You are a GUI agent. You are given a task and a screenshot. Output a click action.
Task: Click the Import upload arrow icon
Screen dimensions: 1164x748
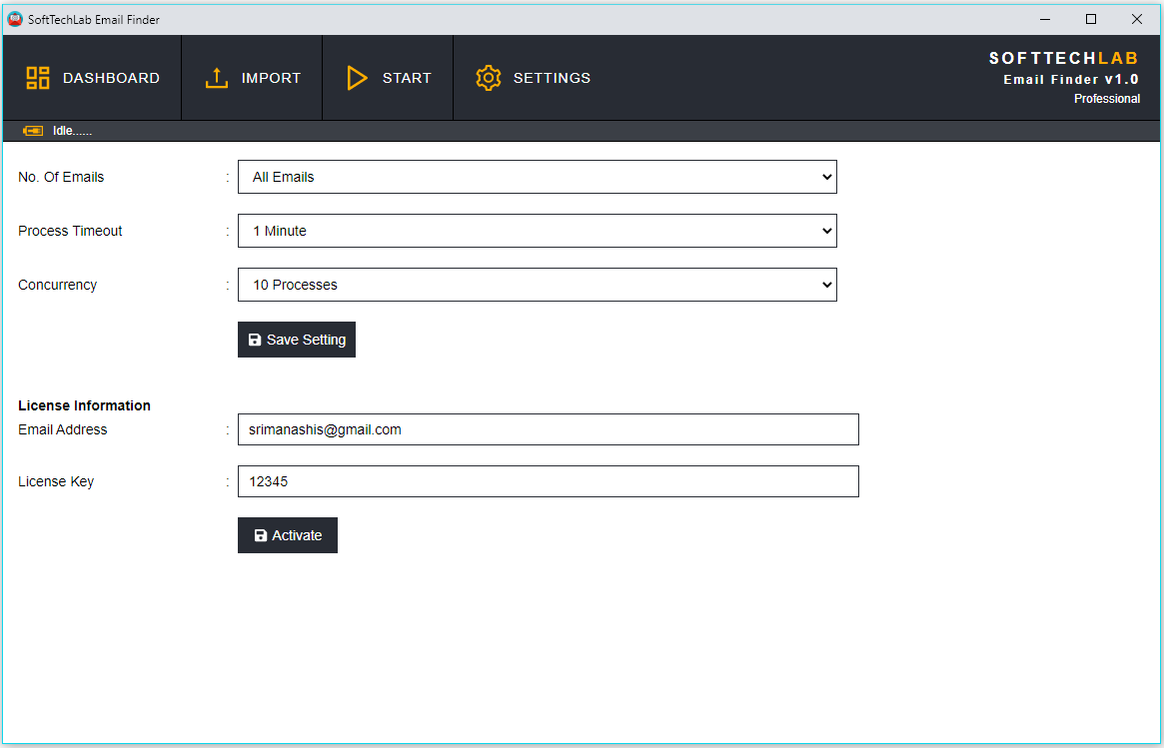[x=217, y=78]
